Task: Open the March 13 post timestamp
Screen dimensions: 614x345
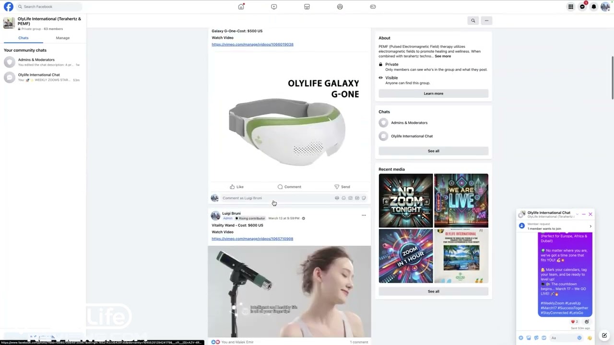Action: pyautogui.click(x=284, y=218)
